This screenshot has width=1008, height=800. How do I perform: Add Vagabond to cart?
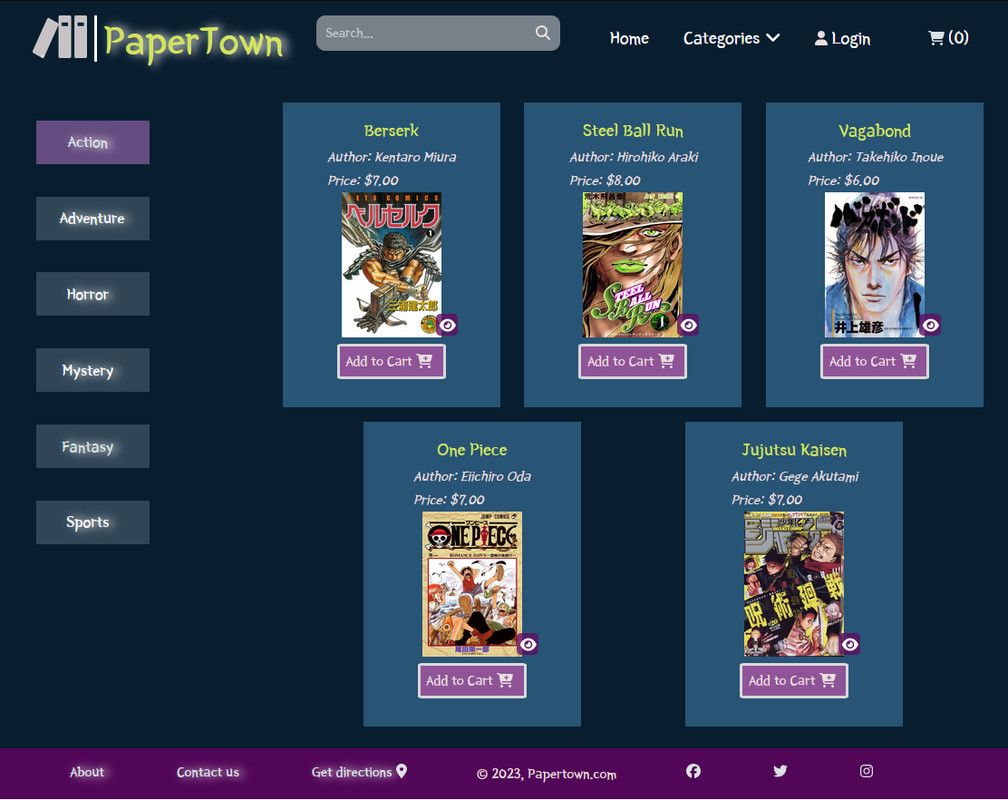coord(874,361)
